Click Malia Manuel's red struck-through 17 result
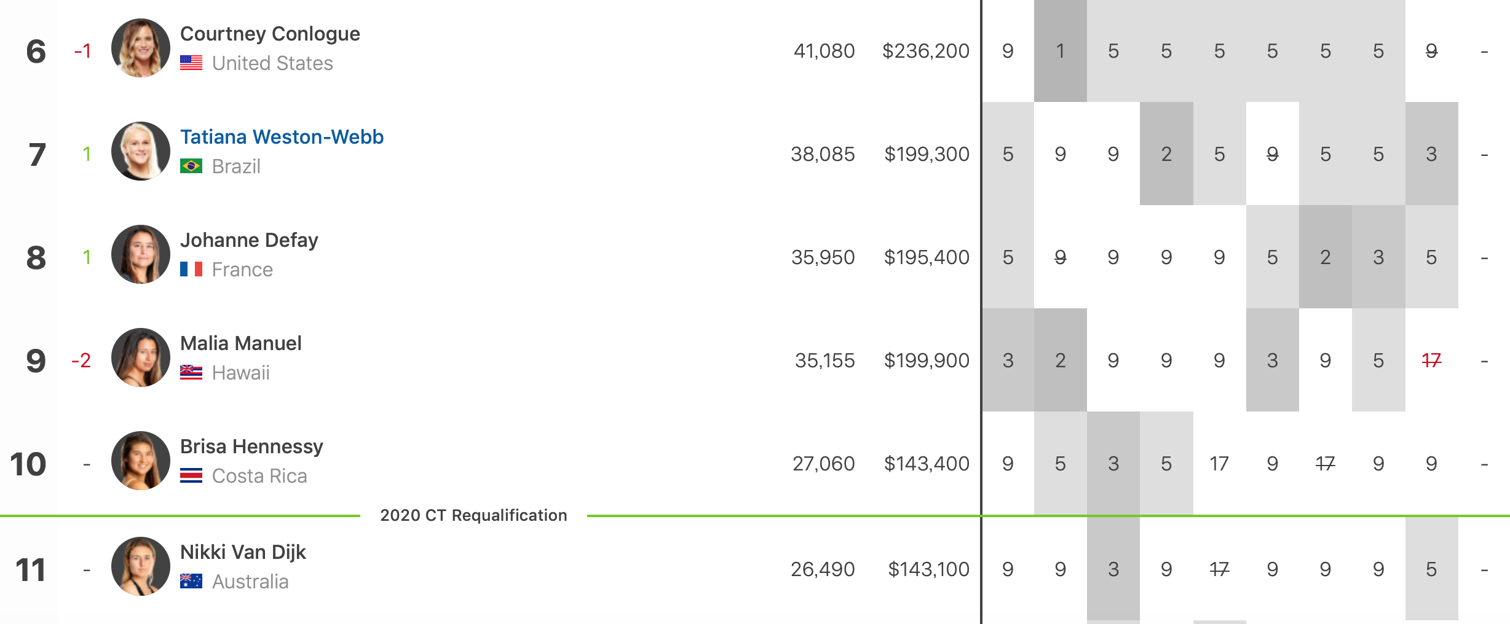This screenshot has width=1510, height=624. (x=1431, y=361)
